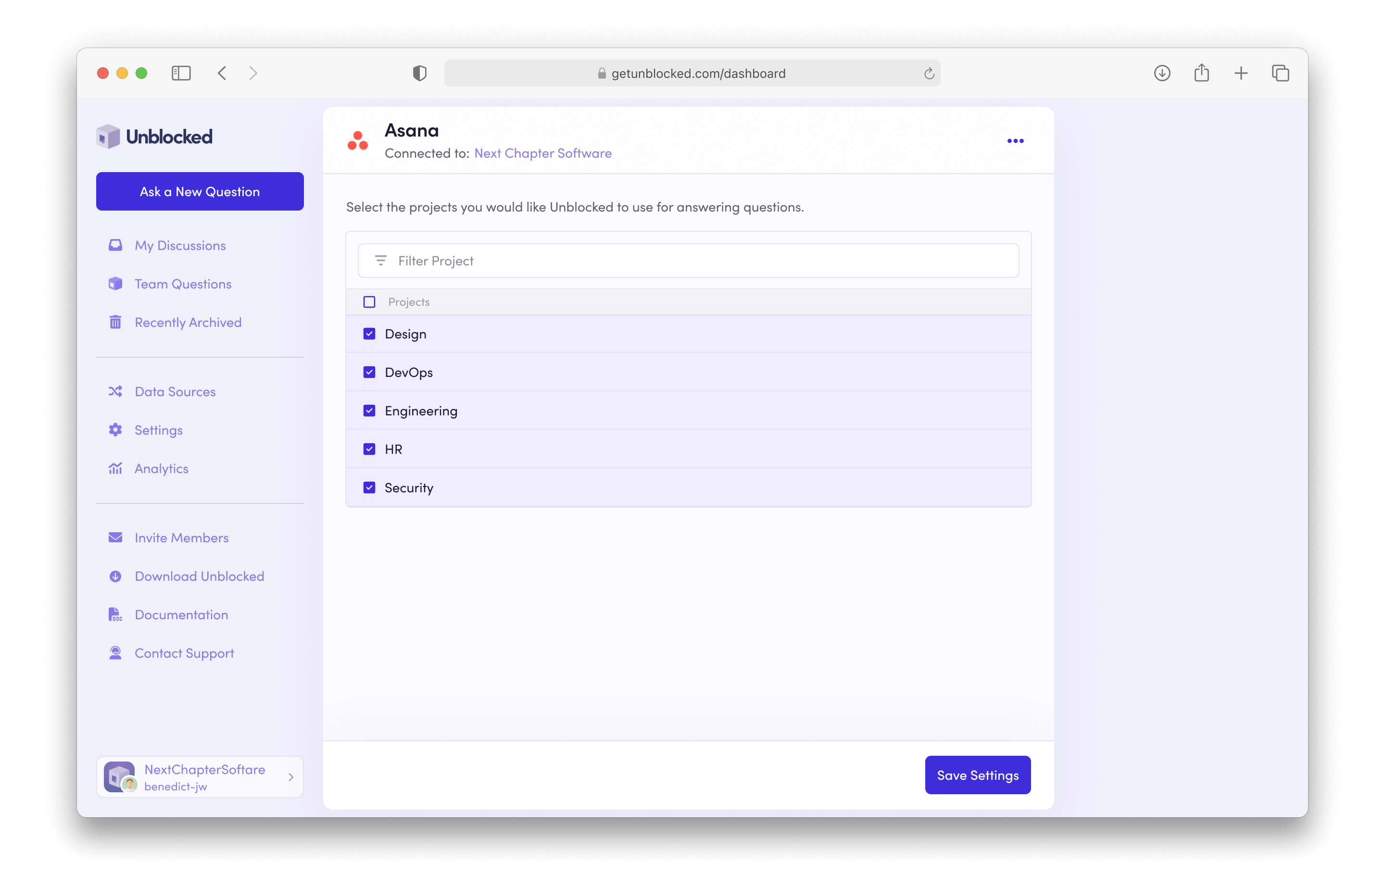
Task: Click the Settings gear icon
Action: pos(115,430)
